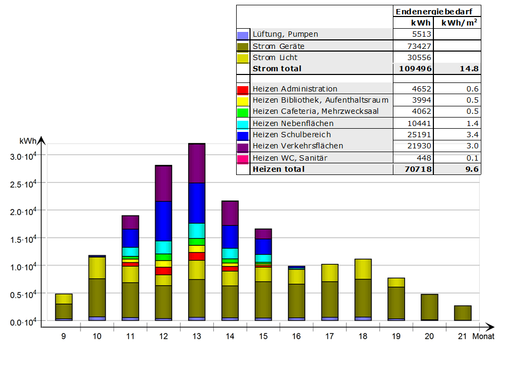Click the purple Heizen Verkehrsflächen legend swatch
Viewport: 516px width, 367px height.
[x=243, y=147]
